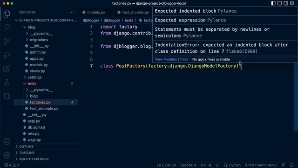Open the Accounts menu icon
Screen dimensions: 298x168
pos(7,141)
